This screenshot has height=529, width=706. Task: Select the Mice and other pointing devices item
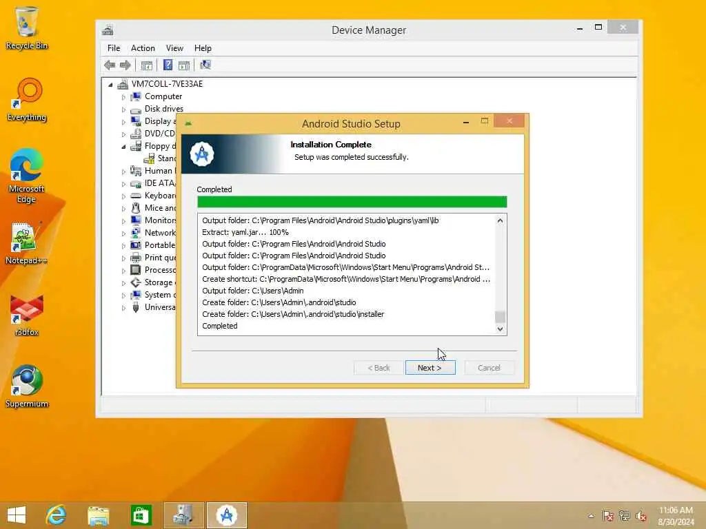160,208
